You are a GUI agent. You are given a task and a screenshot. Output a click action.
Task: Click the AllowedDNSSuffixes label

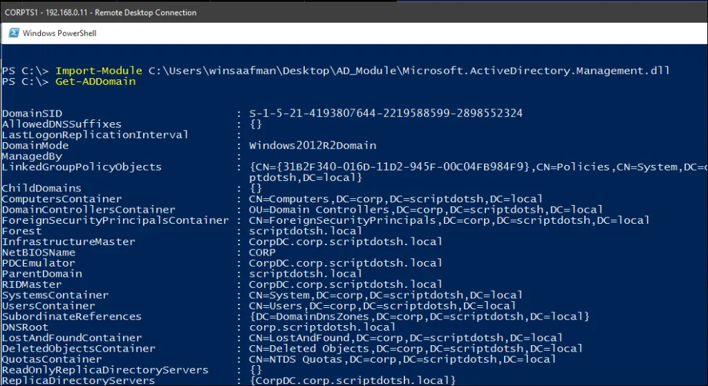[62, 124]
